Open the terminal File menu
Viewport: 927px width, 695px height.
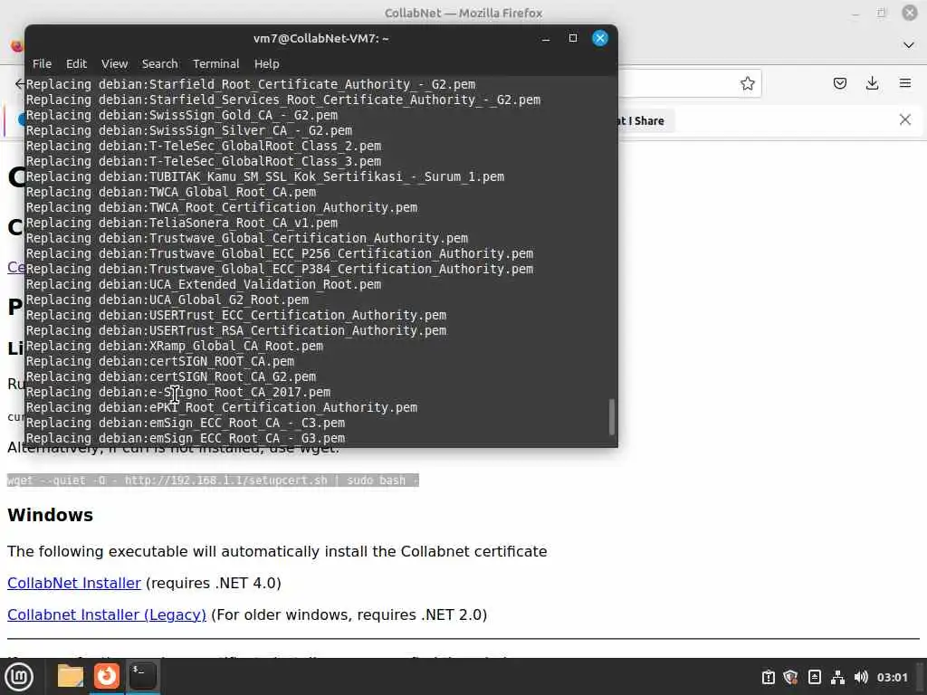click(x=42, y=64)
